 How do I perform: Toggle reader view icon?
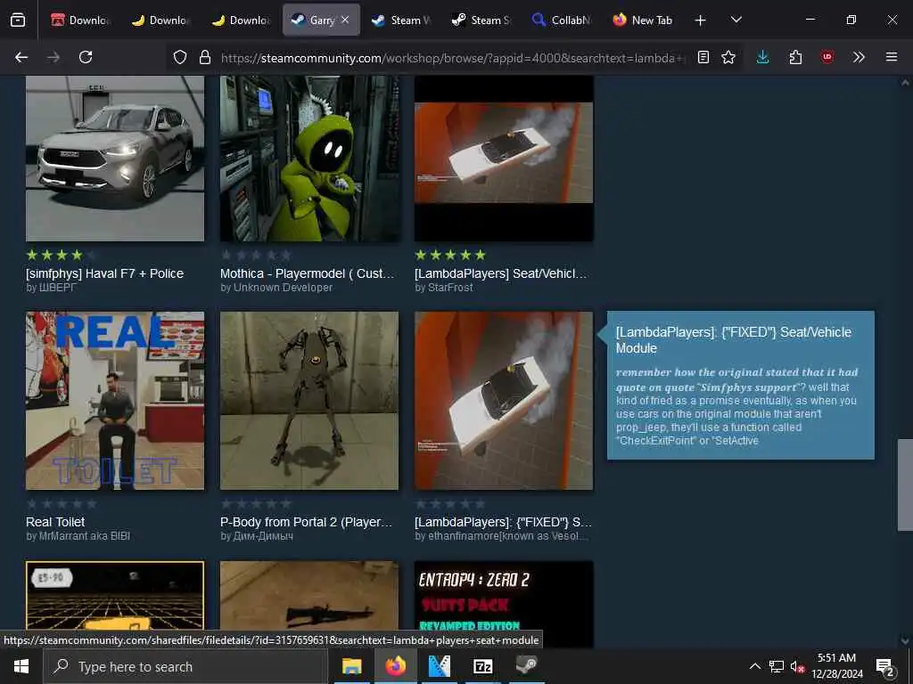point(703,57)
